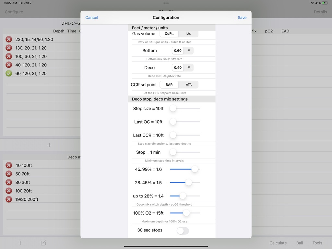Click the 10:27 AM clock in the status bar
The height and width of the screenshot is (249, 332).
click(x=10, y=3)
